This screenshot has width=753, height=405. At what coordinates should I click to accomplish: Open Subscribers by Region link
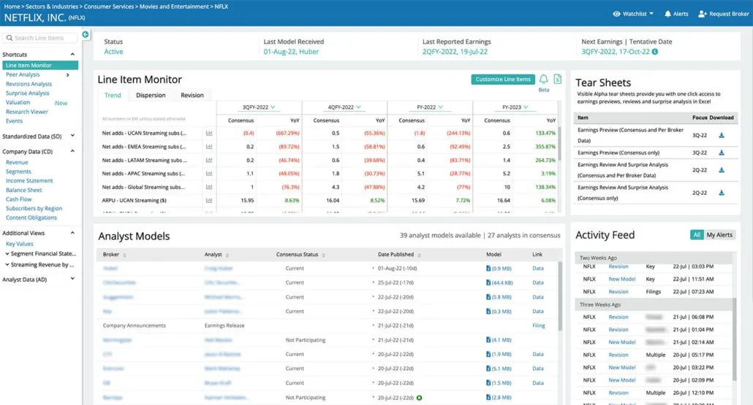click(x=34, y=209)
